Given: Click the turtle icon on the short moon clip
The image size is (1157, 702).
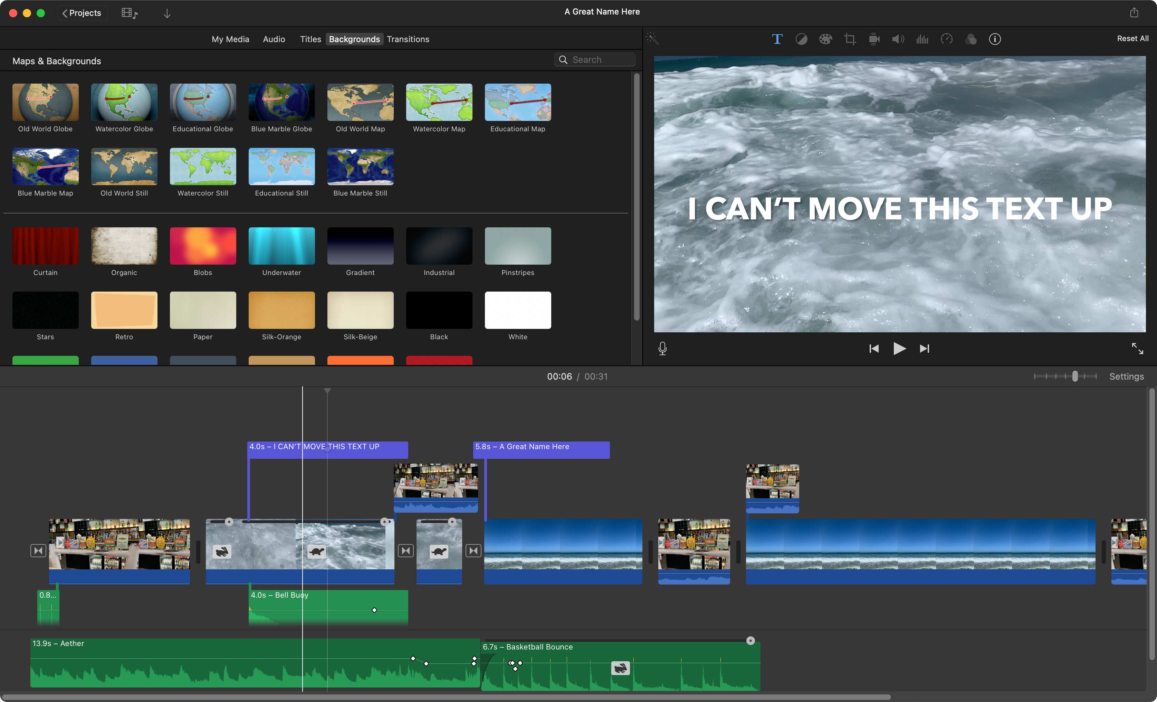Looking at the screenshot, I should pos(439,551).
